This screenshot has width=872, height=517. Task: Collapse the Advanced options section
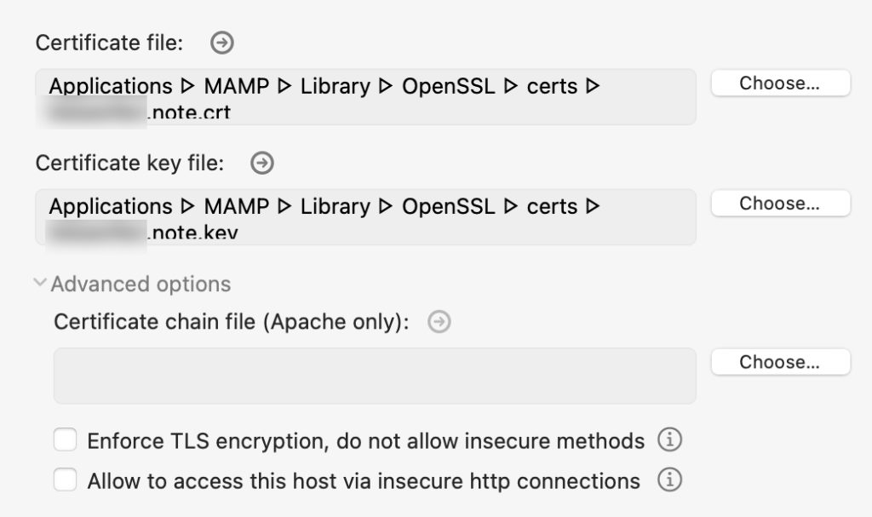(40, 283)
